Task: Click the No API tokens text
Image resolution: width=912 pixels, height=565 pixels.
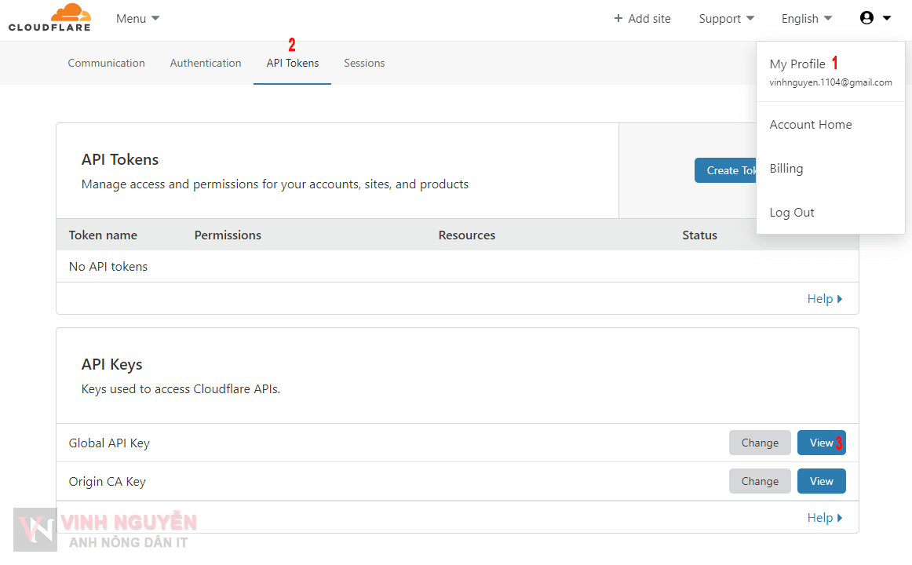Action: tap(108, 267)
